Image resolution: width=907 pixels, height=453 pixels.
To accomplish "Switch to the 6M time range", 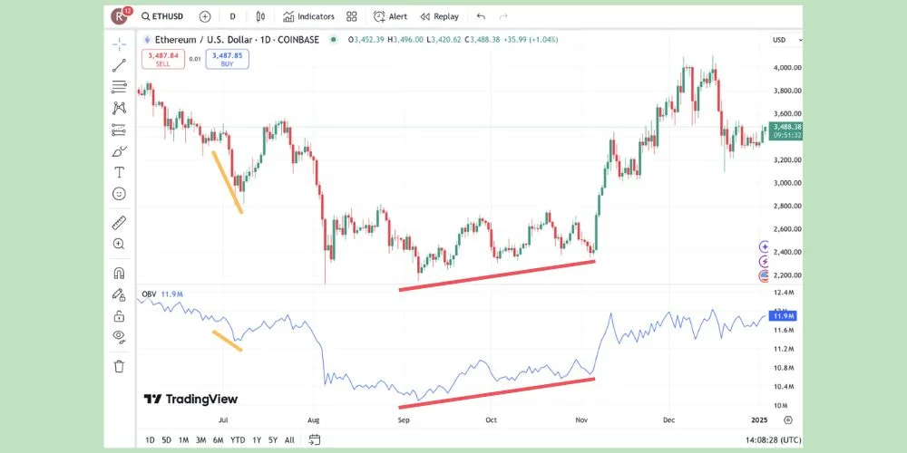I will 218,439.
